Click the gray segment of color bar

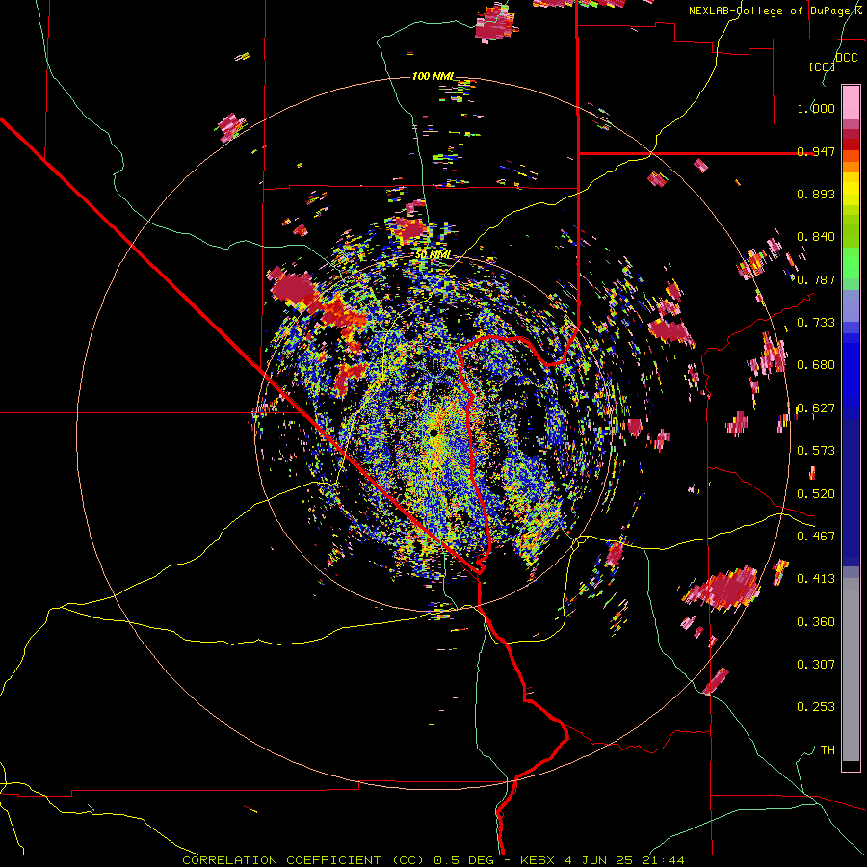pyautogui.click(x=851, y=670)
